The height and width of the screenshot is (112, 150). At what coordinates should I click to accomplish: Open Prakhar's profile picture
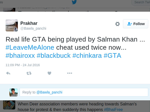click(x=12, y=25)
